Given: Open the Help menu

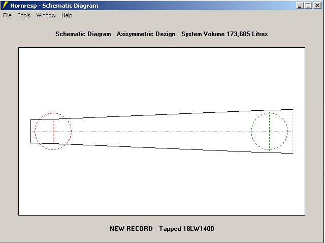Looking at the screenshot, I should point(67,15).
